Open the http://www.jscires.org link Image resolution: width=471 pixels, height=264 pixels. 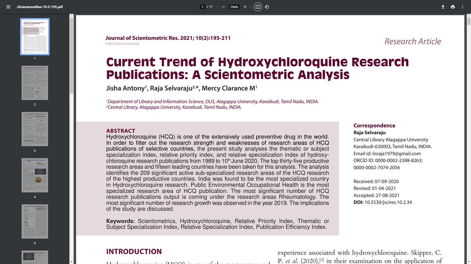click(x=122, y=44)
